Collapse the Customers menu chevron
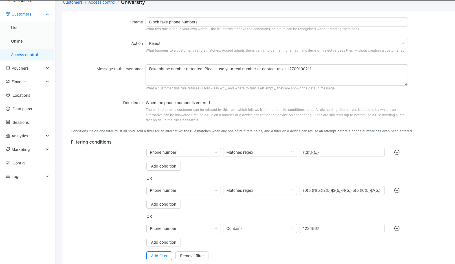455x264 pixels. pos(47,14)
